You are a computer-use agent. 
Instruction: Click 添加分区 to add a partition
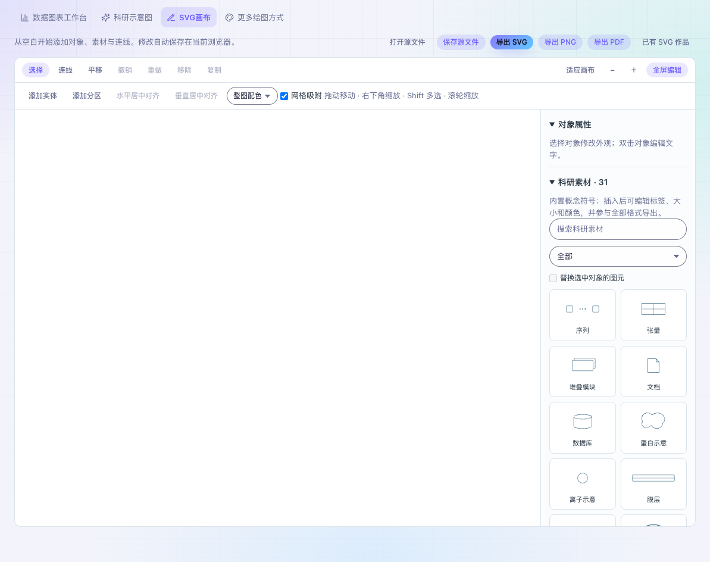(87, 96)
